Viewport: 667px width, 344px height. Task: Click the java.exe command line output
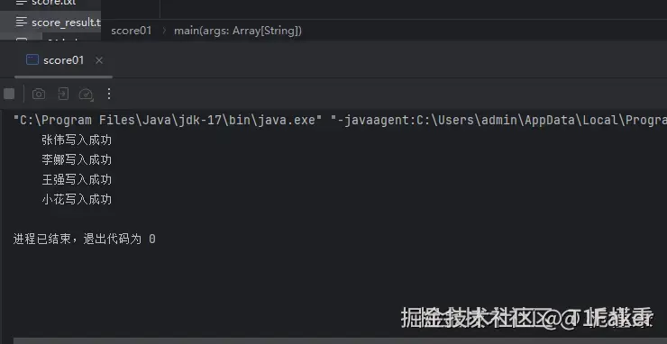coord(340,121)
